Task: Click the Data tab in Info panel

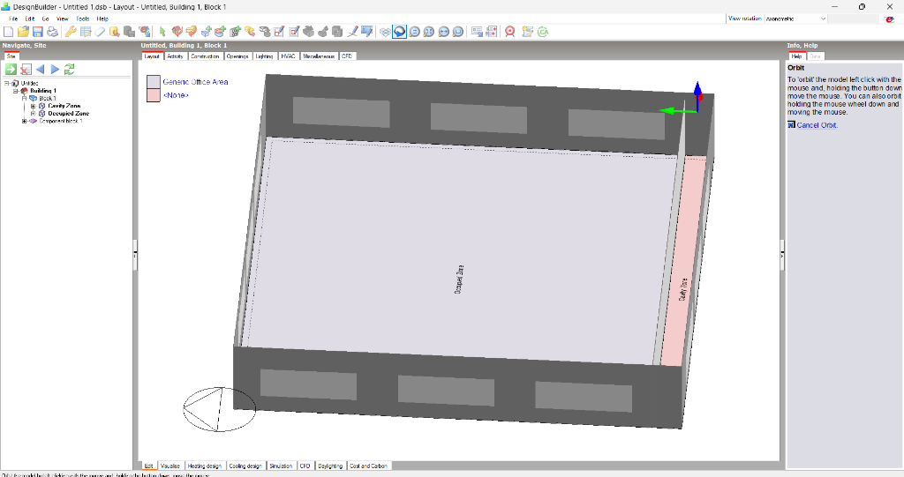Action: [x=815, y=56]
